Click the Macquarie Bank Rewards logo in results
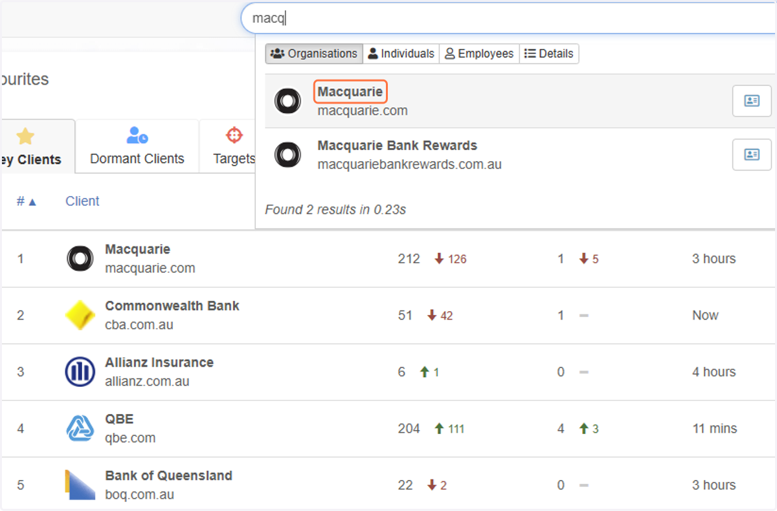 pyautogui.click(x=287, y=155)
